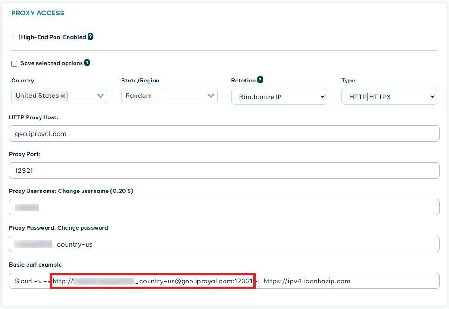Click the HTTP Proxy Host field
The height and width of the screenshot is (309, 449).
tap(224, 134)
